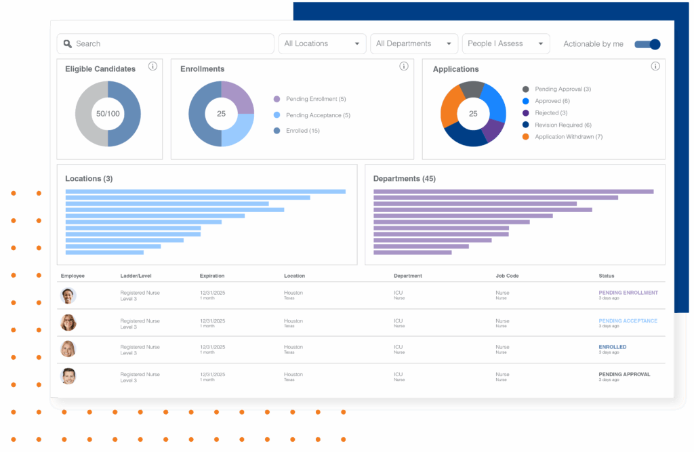Click the info icon on the Enrollments panel
This screenshot has height=452, width=694.
click(x=404, y=66)
